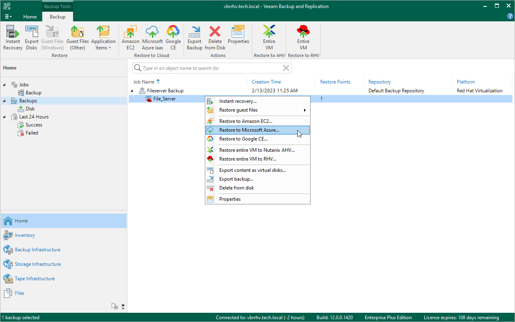The width and height of the screenshot is (515, 322).
Task: Collapse the Fileserver Backup job row
Action: 132,91
